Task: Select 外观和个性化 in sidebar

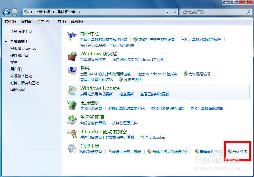Action: point(21,76)
